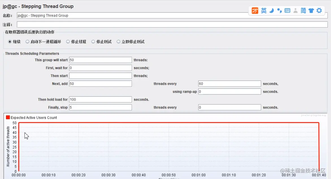331x179 pixels.
Task: Click the '在取样器错误后要执行的动作' section title
Action: tap(30, 32)
